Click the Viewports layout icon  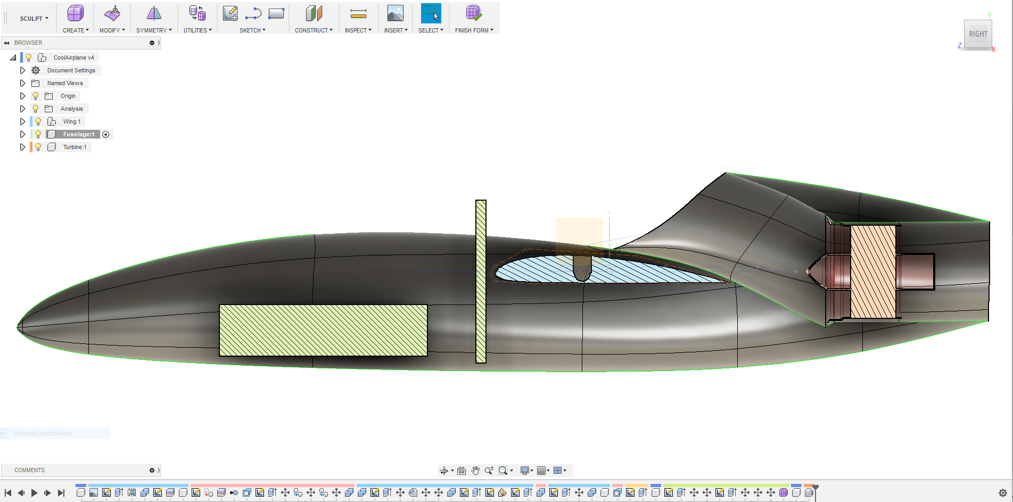coord(558,471)
